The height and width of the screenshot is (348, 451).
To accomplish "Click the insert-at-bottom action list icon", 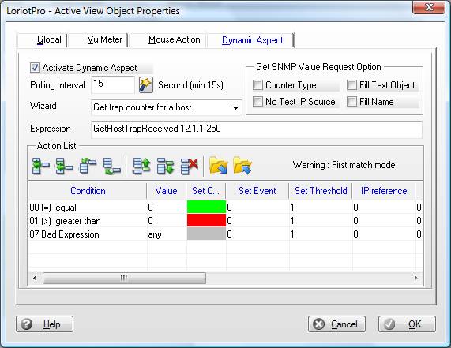I will coord(111,166).
